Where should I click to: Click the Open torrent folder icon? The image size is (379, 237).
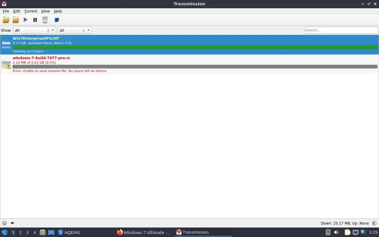tap(6, 20)
